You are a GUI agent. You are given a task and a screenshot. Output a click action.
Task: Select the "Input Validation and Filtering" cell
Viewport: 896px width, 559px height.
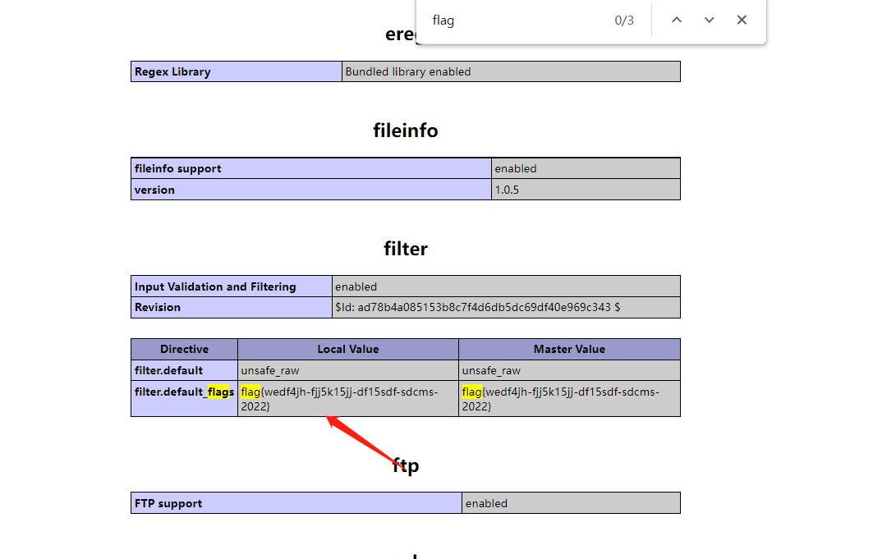[215, 286]
